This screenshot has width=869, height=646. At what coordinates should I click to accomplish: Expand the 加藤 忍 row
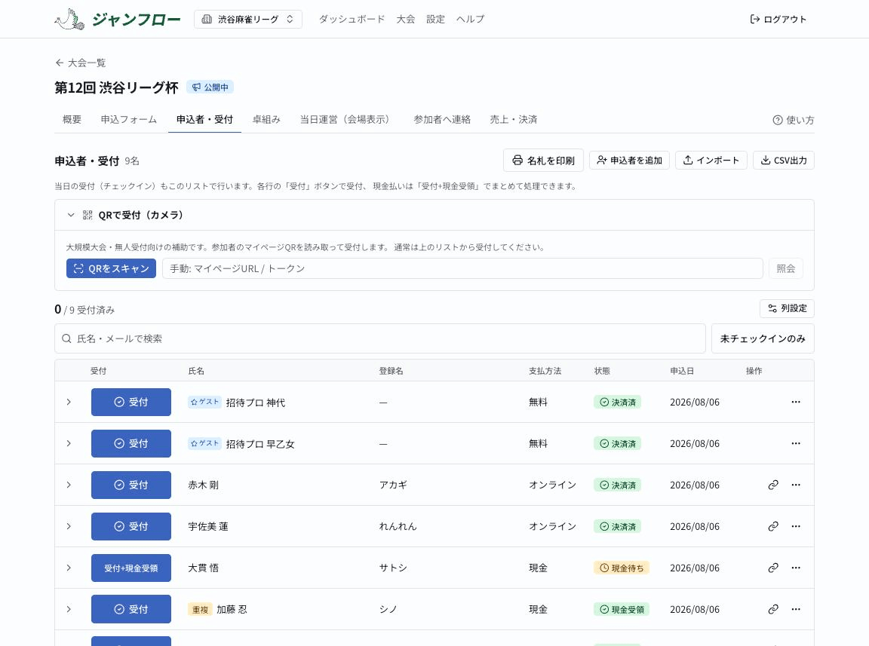69,609
